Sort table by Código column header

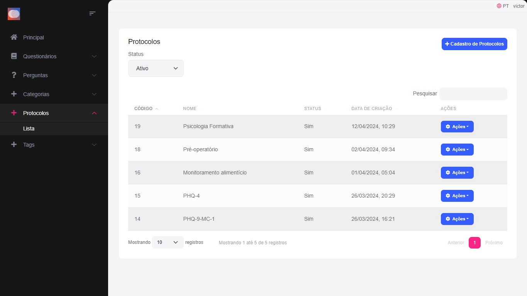tap(144, 108)
